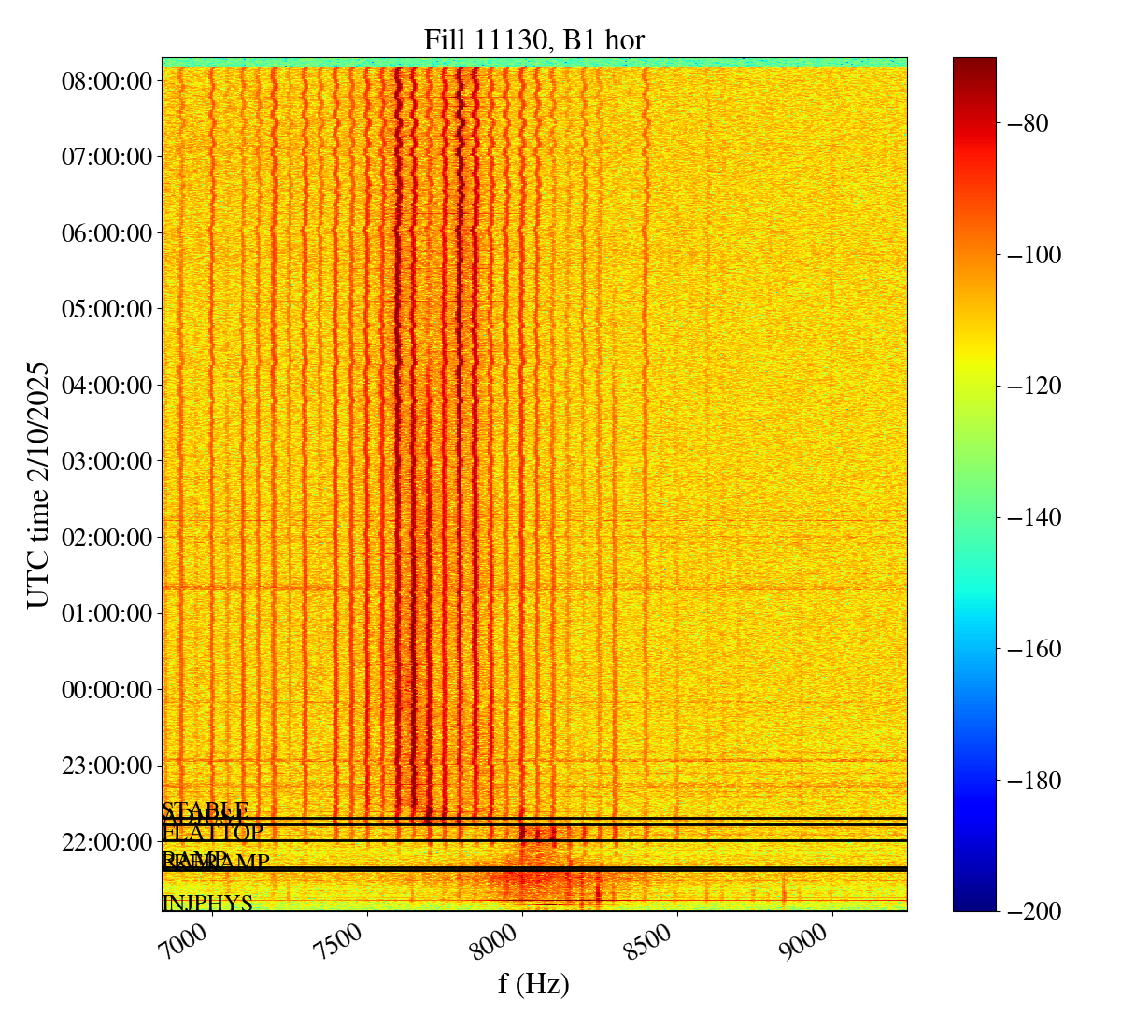Viewport: 1121px width, 1027px height.
Task: Click the INJPHYS beam mode annotation
Action: [x=207, y=904]
